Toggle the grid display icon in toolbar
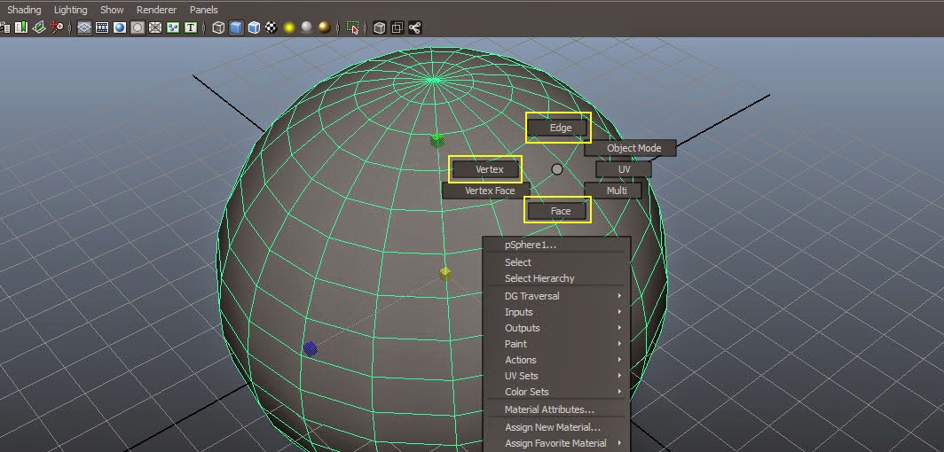The height and width of the screenshot is (452, 944). [x=83, y=27]
